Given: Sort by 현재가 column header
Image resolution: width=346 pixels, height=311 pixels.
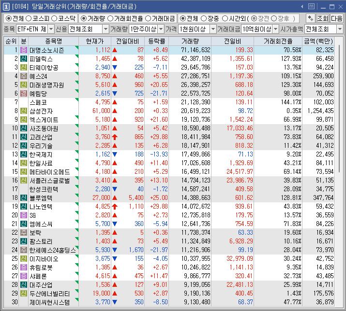Looking at the screenshot, I should click(95, 41).
